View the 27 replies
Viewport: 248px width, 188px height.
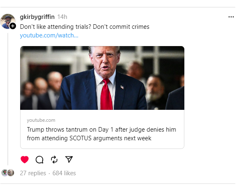[33, 173]
